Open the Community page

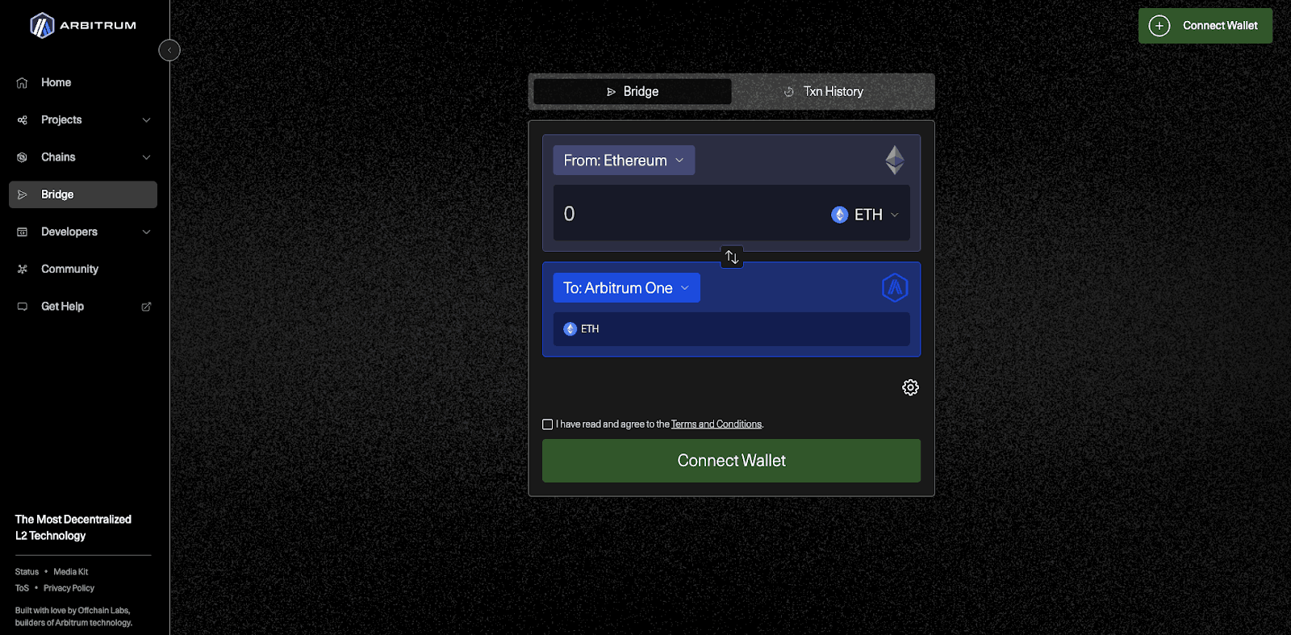[83, 269]
